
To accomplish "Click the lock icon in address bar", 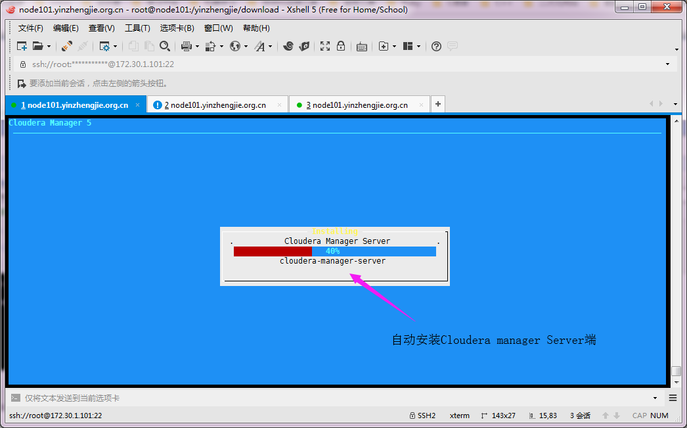I will [x=23, y=64].
